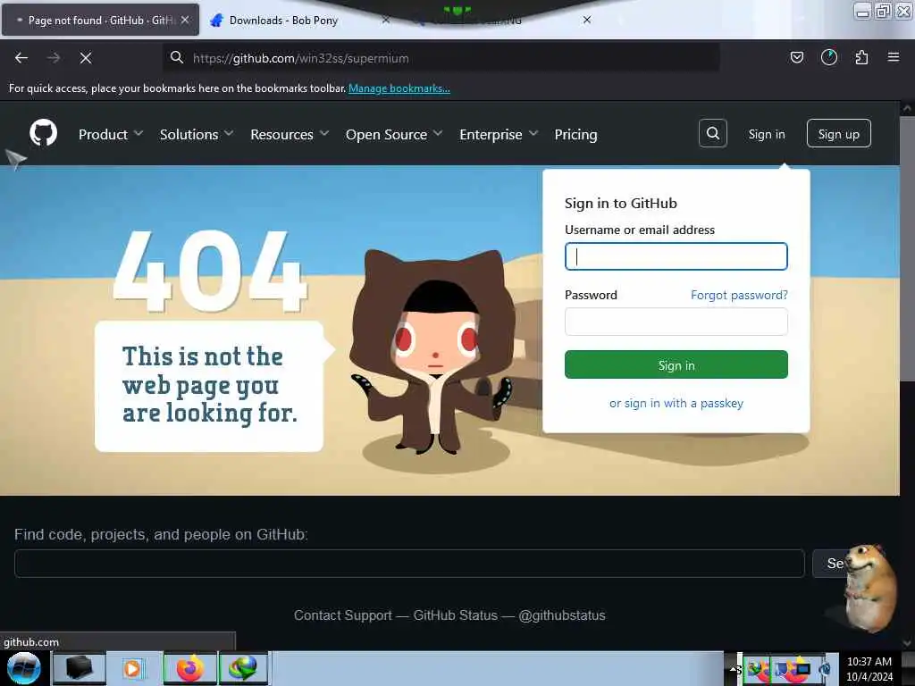The height and width of the screenshot is (686, 915).
Task: Choose sign in with a passkey
Action: click(x=676, y=403)
